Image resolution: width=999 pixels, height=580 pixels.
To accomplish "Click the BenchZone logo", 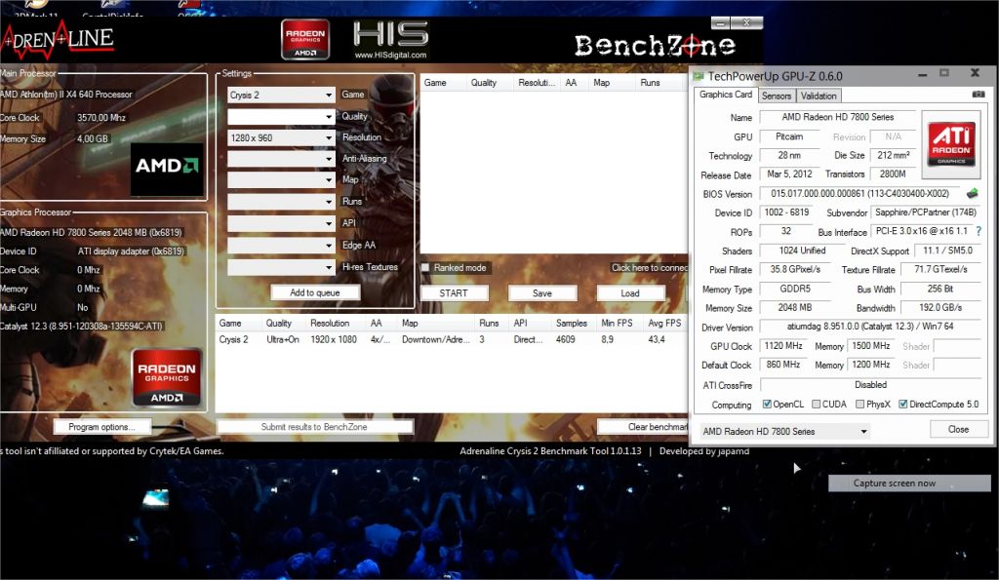I will (655, 45).
